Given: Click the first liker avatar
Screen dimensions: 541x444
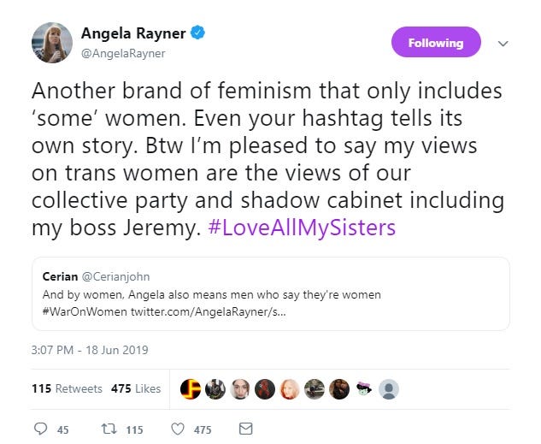Looking at the screenshot, I should (x=191, y=388).
